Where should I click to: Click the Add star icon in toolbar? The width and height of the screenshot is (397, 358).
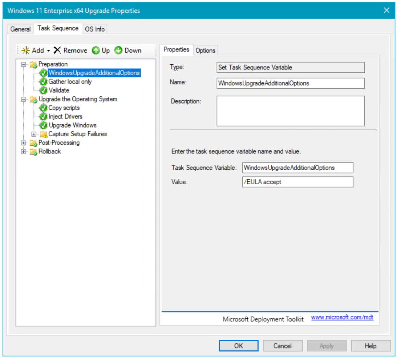[x=26, y=51]
